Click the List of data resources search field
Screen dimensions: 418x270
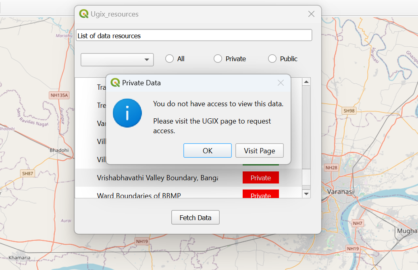(x=195, y=35)
